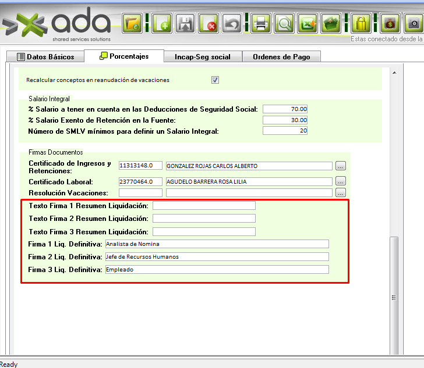Click the vertical scrollbar up arrow
Image resolution: width=424 pixels, height=368 pixels.
[394, 73]
